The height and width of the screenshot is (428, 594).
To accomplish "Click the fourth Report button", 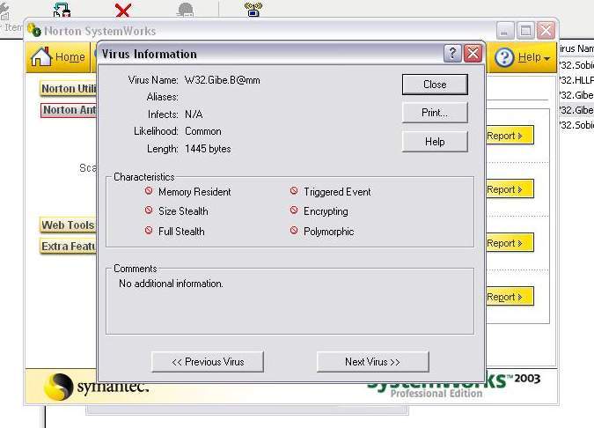I will tap(510, 297).
